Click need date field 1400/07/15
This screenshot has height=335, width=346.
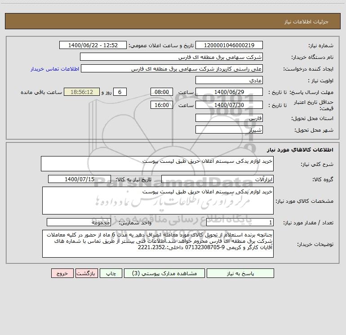click(80, 179)
